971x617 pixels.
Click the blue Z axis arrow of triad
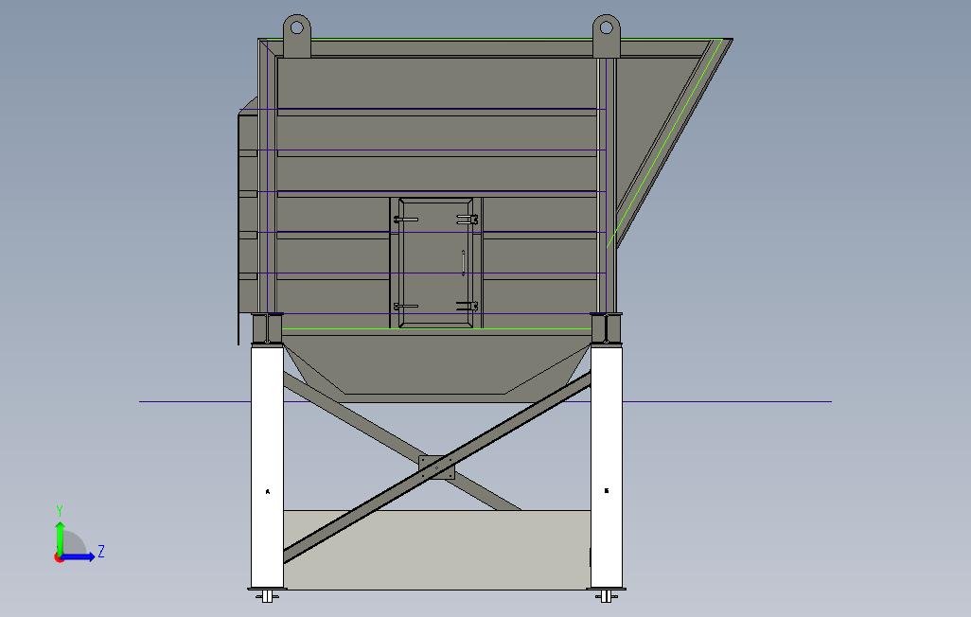(79, 556)
